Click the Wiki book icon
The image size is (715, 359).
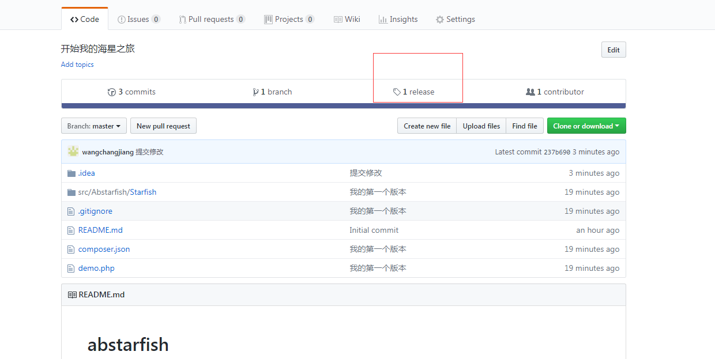[x=338, y=20]
